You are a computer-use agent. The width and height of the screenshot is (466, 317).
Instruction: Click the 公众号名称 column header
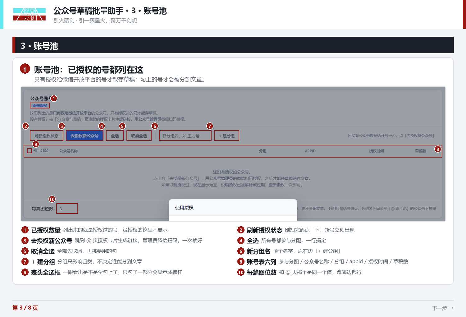[x=69, y=151]
